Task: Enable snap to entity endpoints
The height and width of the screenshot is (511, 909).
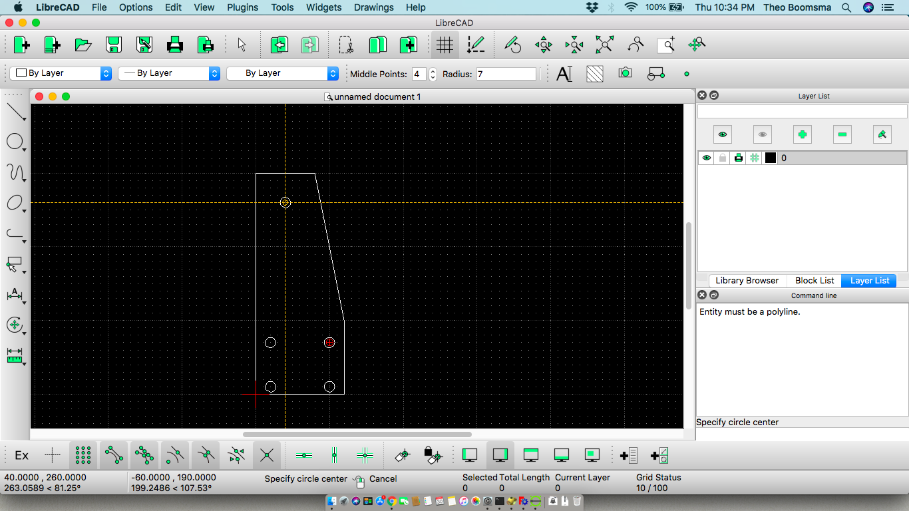Action: 112,455
